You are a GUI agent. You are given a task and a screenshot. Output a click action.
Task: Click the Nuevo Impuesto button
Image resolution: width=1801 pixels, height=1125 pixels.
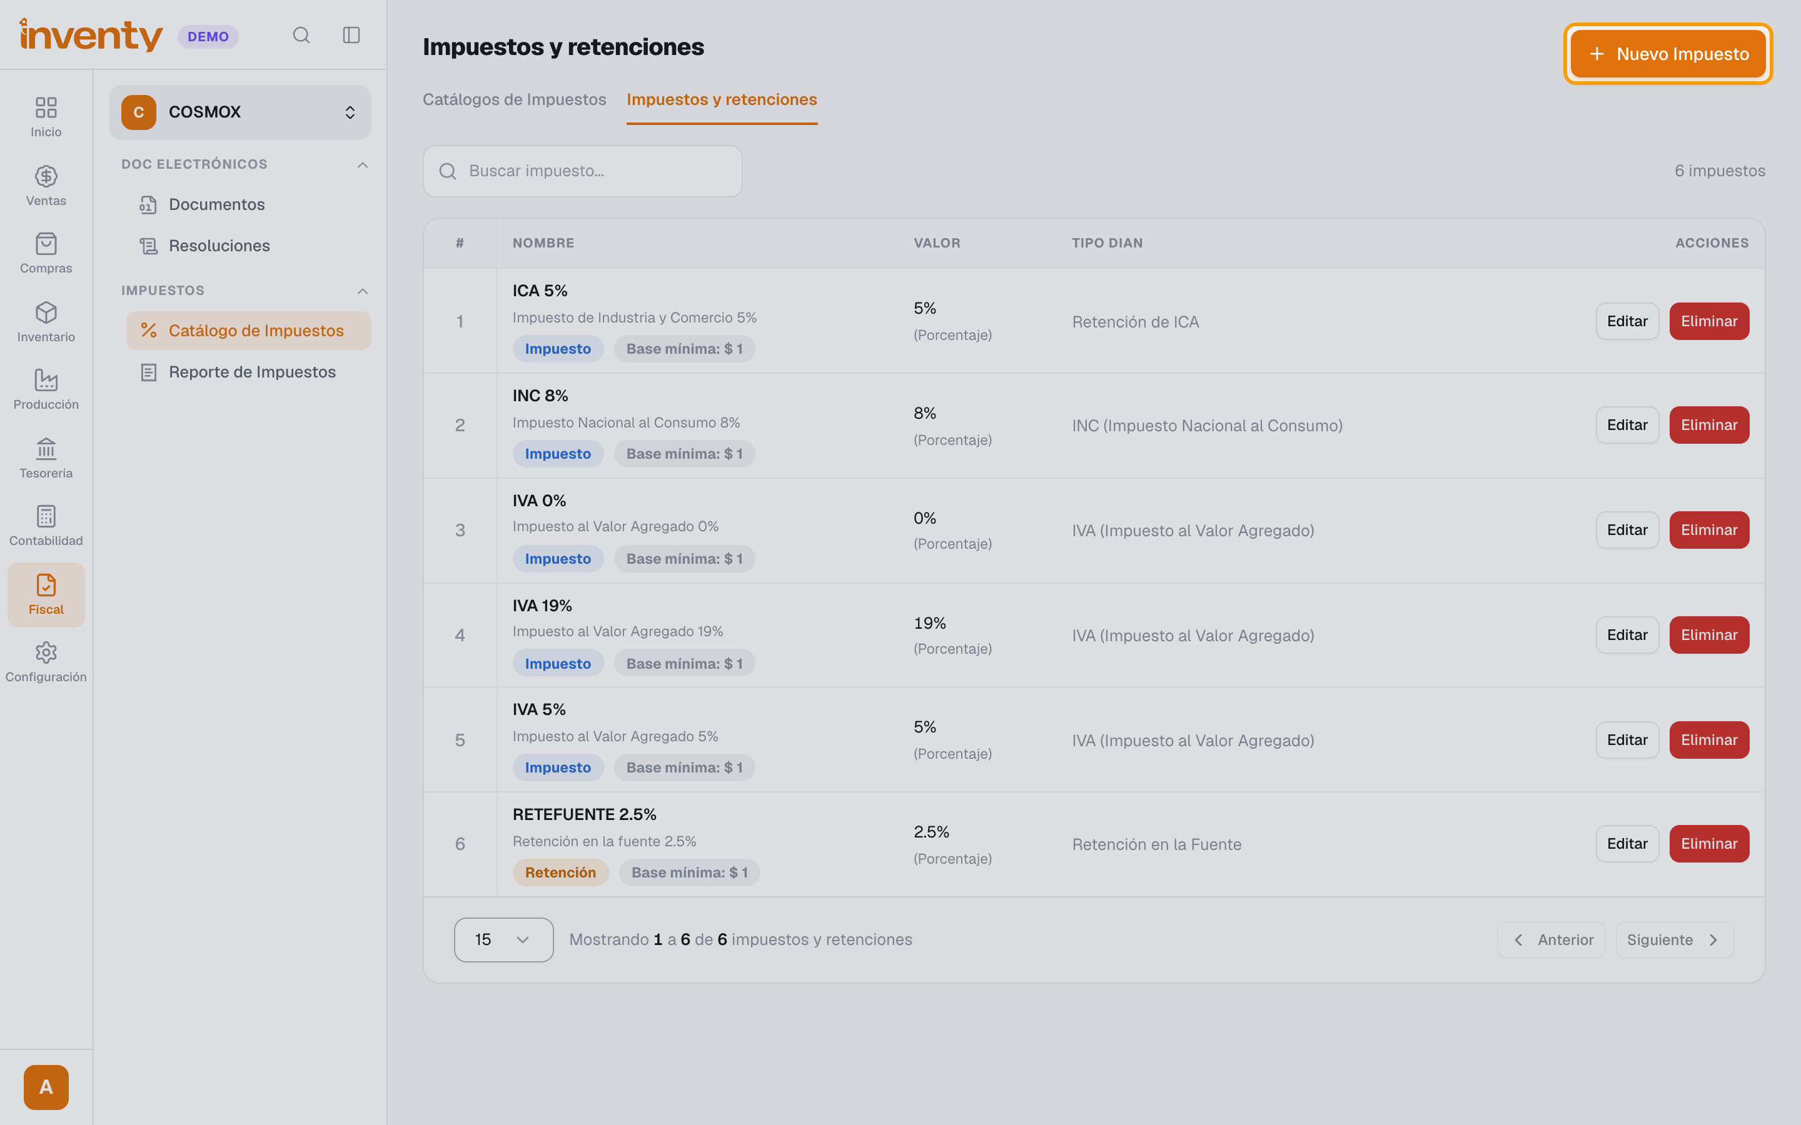click(x=1668, y=54)
